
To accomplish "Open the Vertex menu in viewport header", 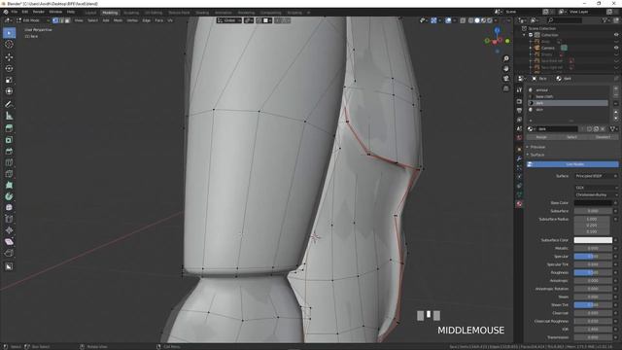I will coord(132,20).
